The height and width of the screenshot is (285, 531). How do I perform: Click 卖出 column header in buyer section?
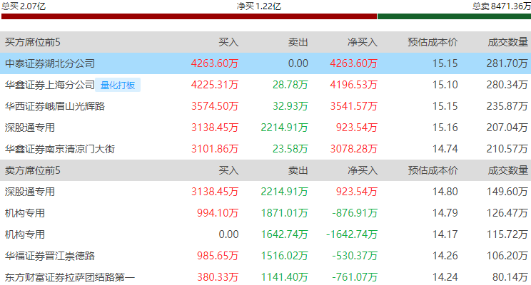click(298, 42)
